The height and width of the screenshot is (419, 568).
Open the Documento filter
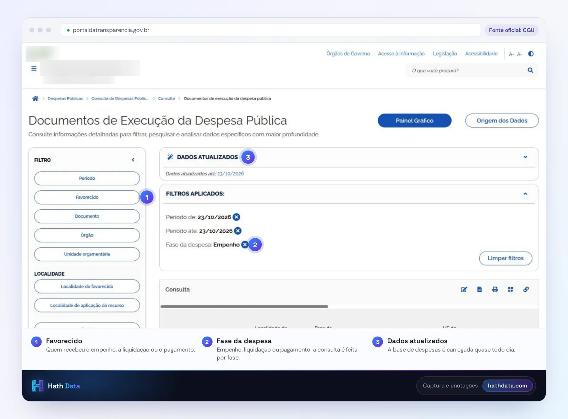87,216
